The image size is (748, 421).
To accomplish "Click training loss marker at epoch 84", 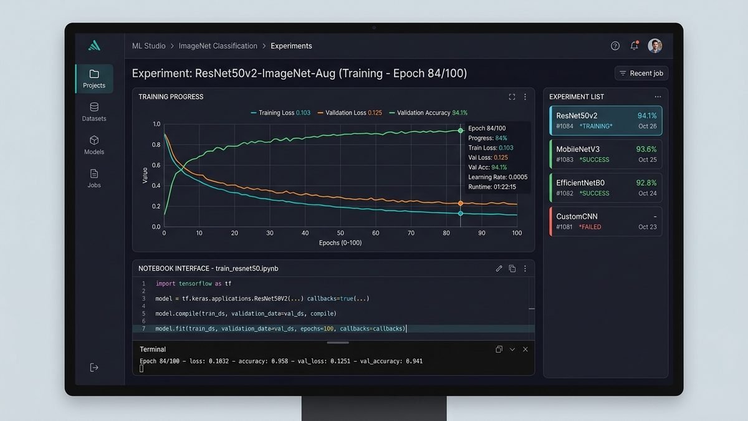I will pos(461,213).
